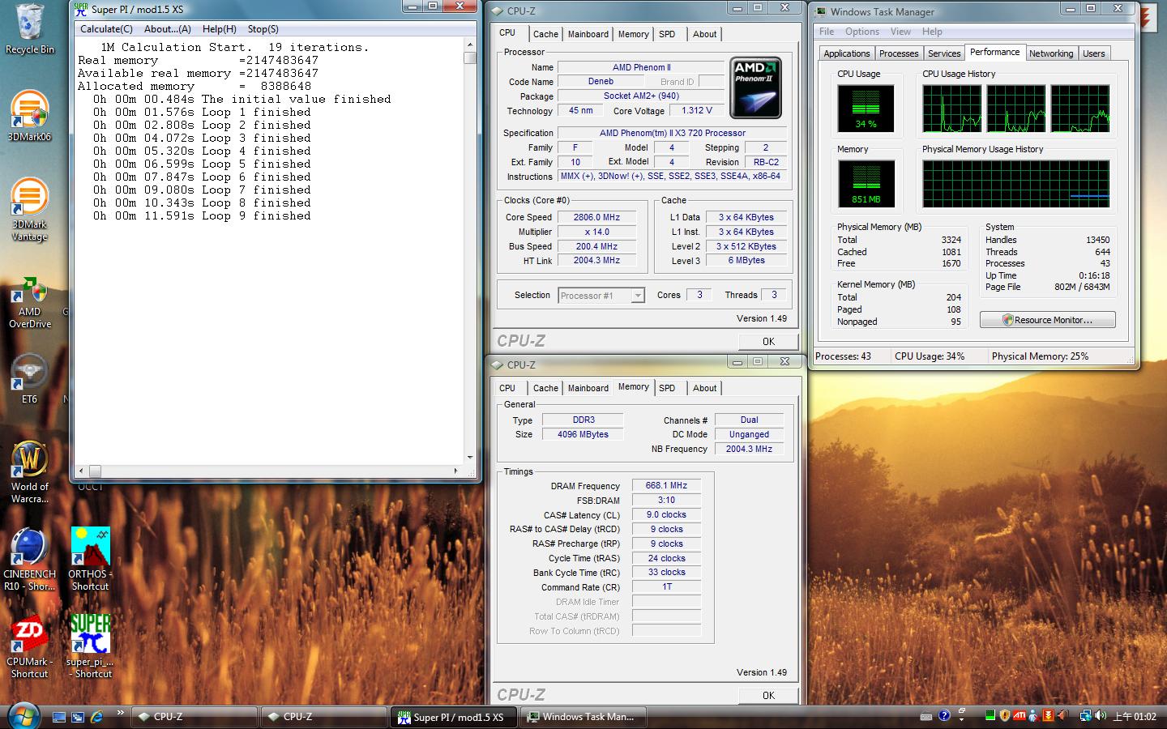Click the AMD Phenom II logo in CPU-Z
Image resolution: width=1167 pixels, height=729 pixels.
click(755, 87)
